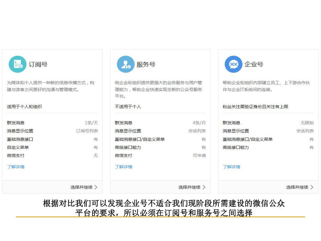Screen dimensions: 321x241
Task: Choose 选择并继续 in the 企业号 card
Action: [x=297, y=187]
